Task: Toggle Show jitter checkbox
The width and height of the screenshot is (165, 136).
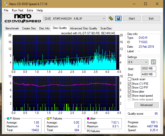Action: click(x=129, y=91)
